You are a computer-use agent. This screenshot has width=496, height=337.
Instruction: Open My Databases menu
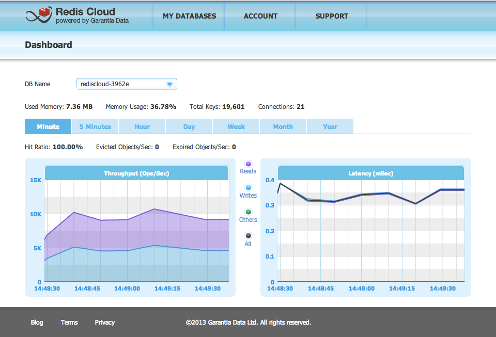[189, 16]
